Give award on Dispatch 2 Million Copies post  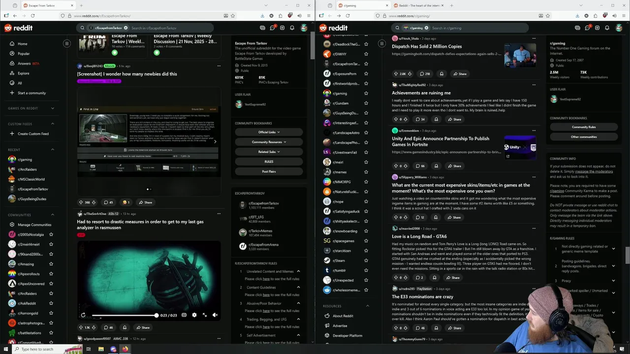tap(441, 74)
